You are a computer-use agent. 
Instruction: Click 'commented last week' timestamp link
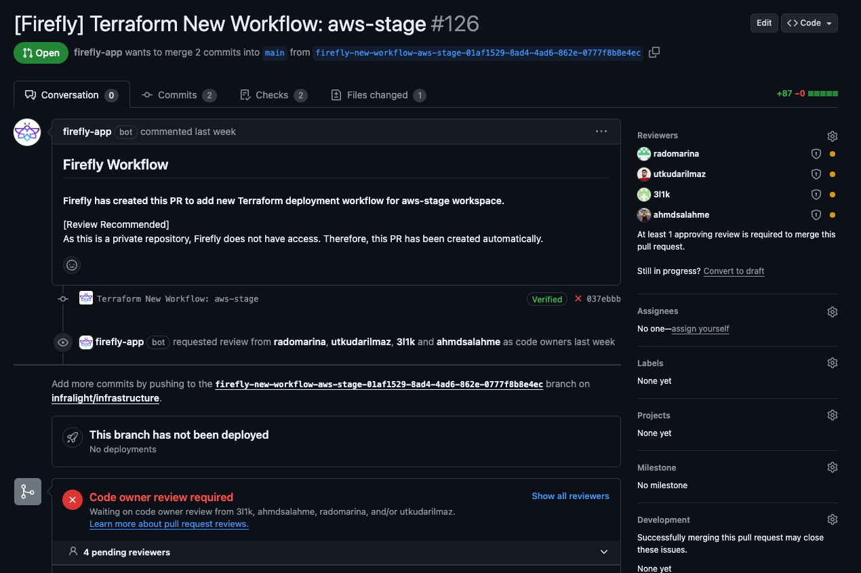pyautogui.click(x=188, y=132)
